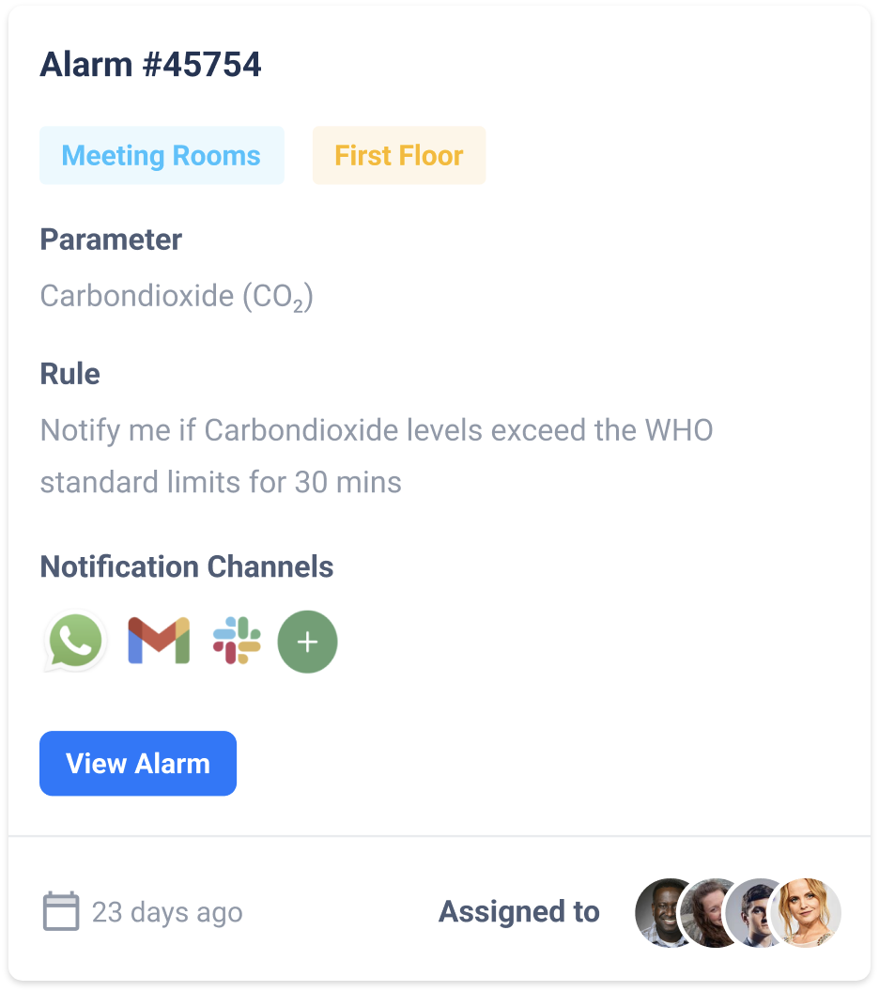Screen dimensions: 879x992
Task: Select the Meeting Rooms tag
Action: point(162,155)
